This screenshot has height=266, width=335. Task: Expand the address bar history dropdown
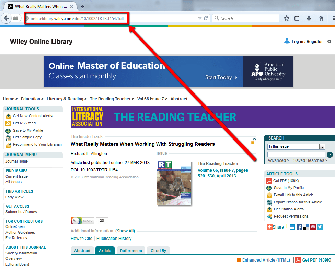(x=199, y=18)
